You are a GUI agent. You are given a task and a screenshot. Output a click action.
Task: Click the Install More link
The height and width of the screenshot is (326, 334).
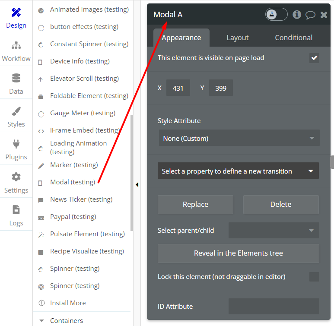pos(68,303)
